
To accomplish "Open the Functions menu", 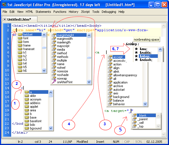I will (60, 12).
